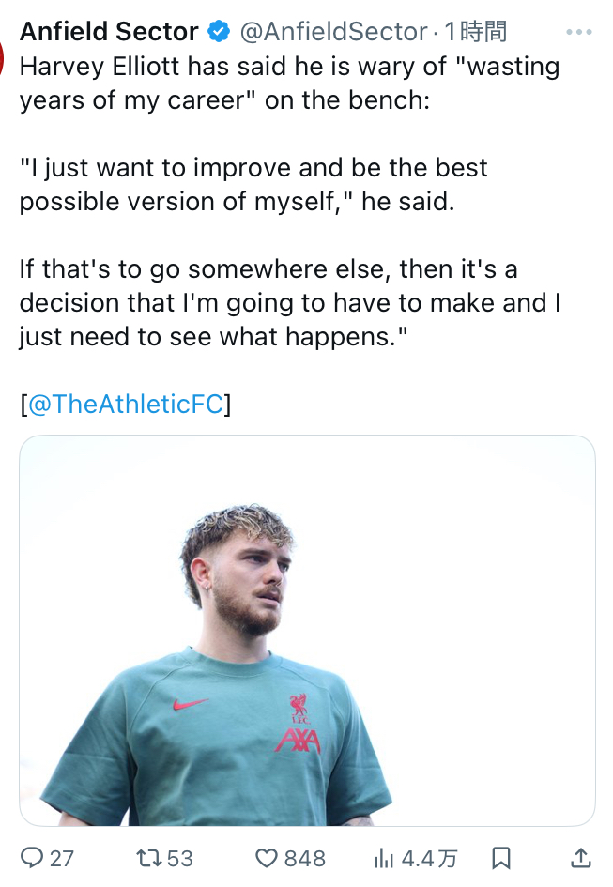Viewport: 613px width, 887px height.
Task: Select the @AnfieldSector handle
Action: pyautogui.click(x=333, y=32)
